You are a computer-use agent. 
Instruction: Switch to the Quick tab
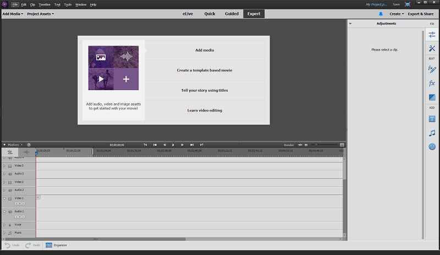(210, 14)
